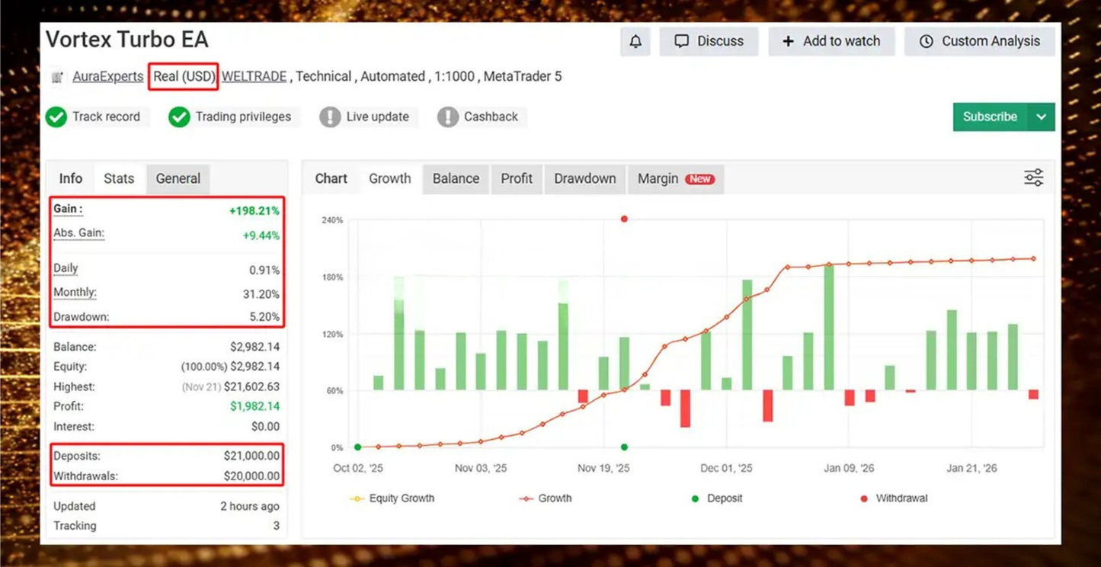
Task: Toggle the Growth line legend item
Action: (543, 498)
